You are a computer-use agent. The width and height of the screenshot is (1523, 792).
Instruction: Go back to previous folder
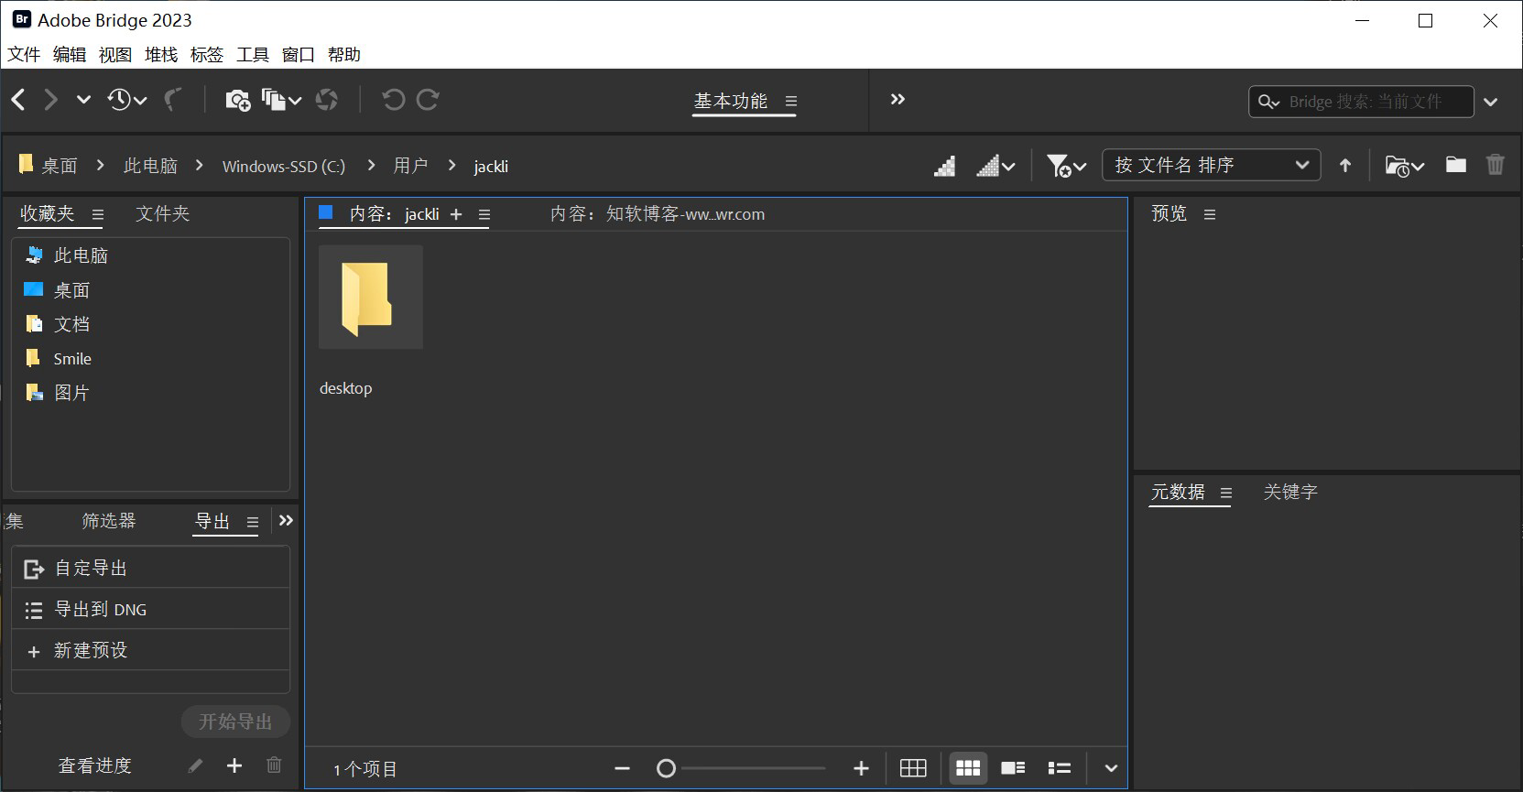tap(18, 100)
